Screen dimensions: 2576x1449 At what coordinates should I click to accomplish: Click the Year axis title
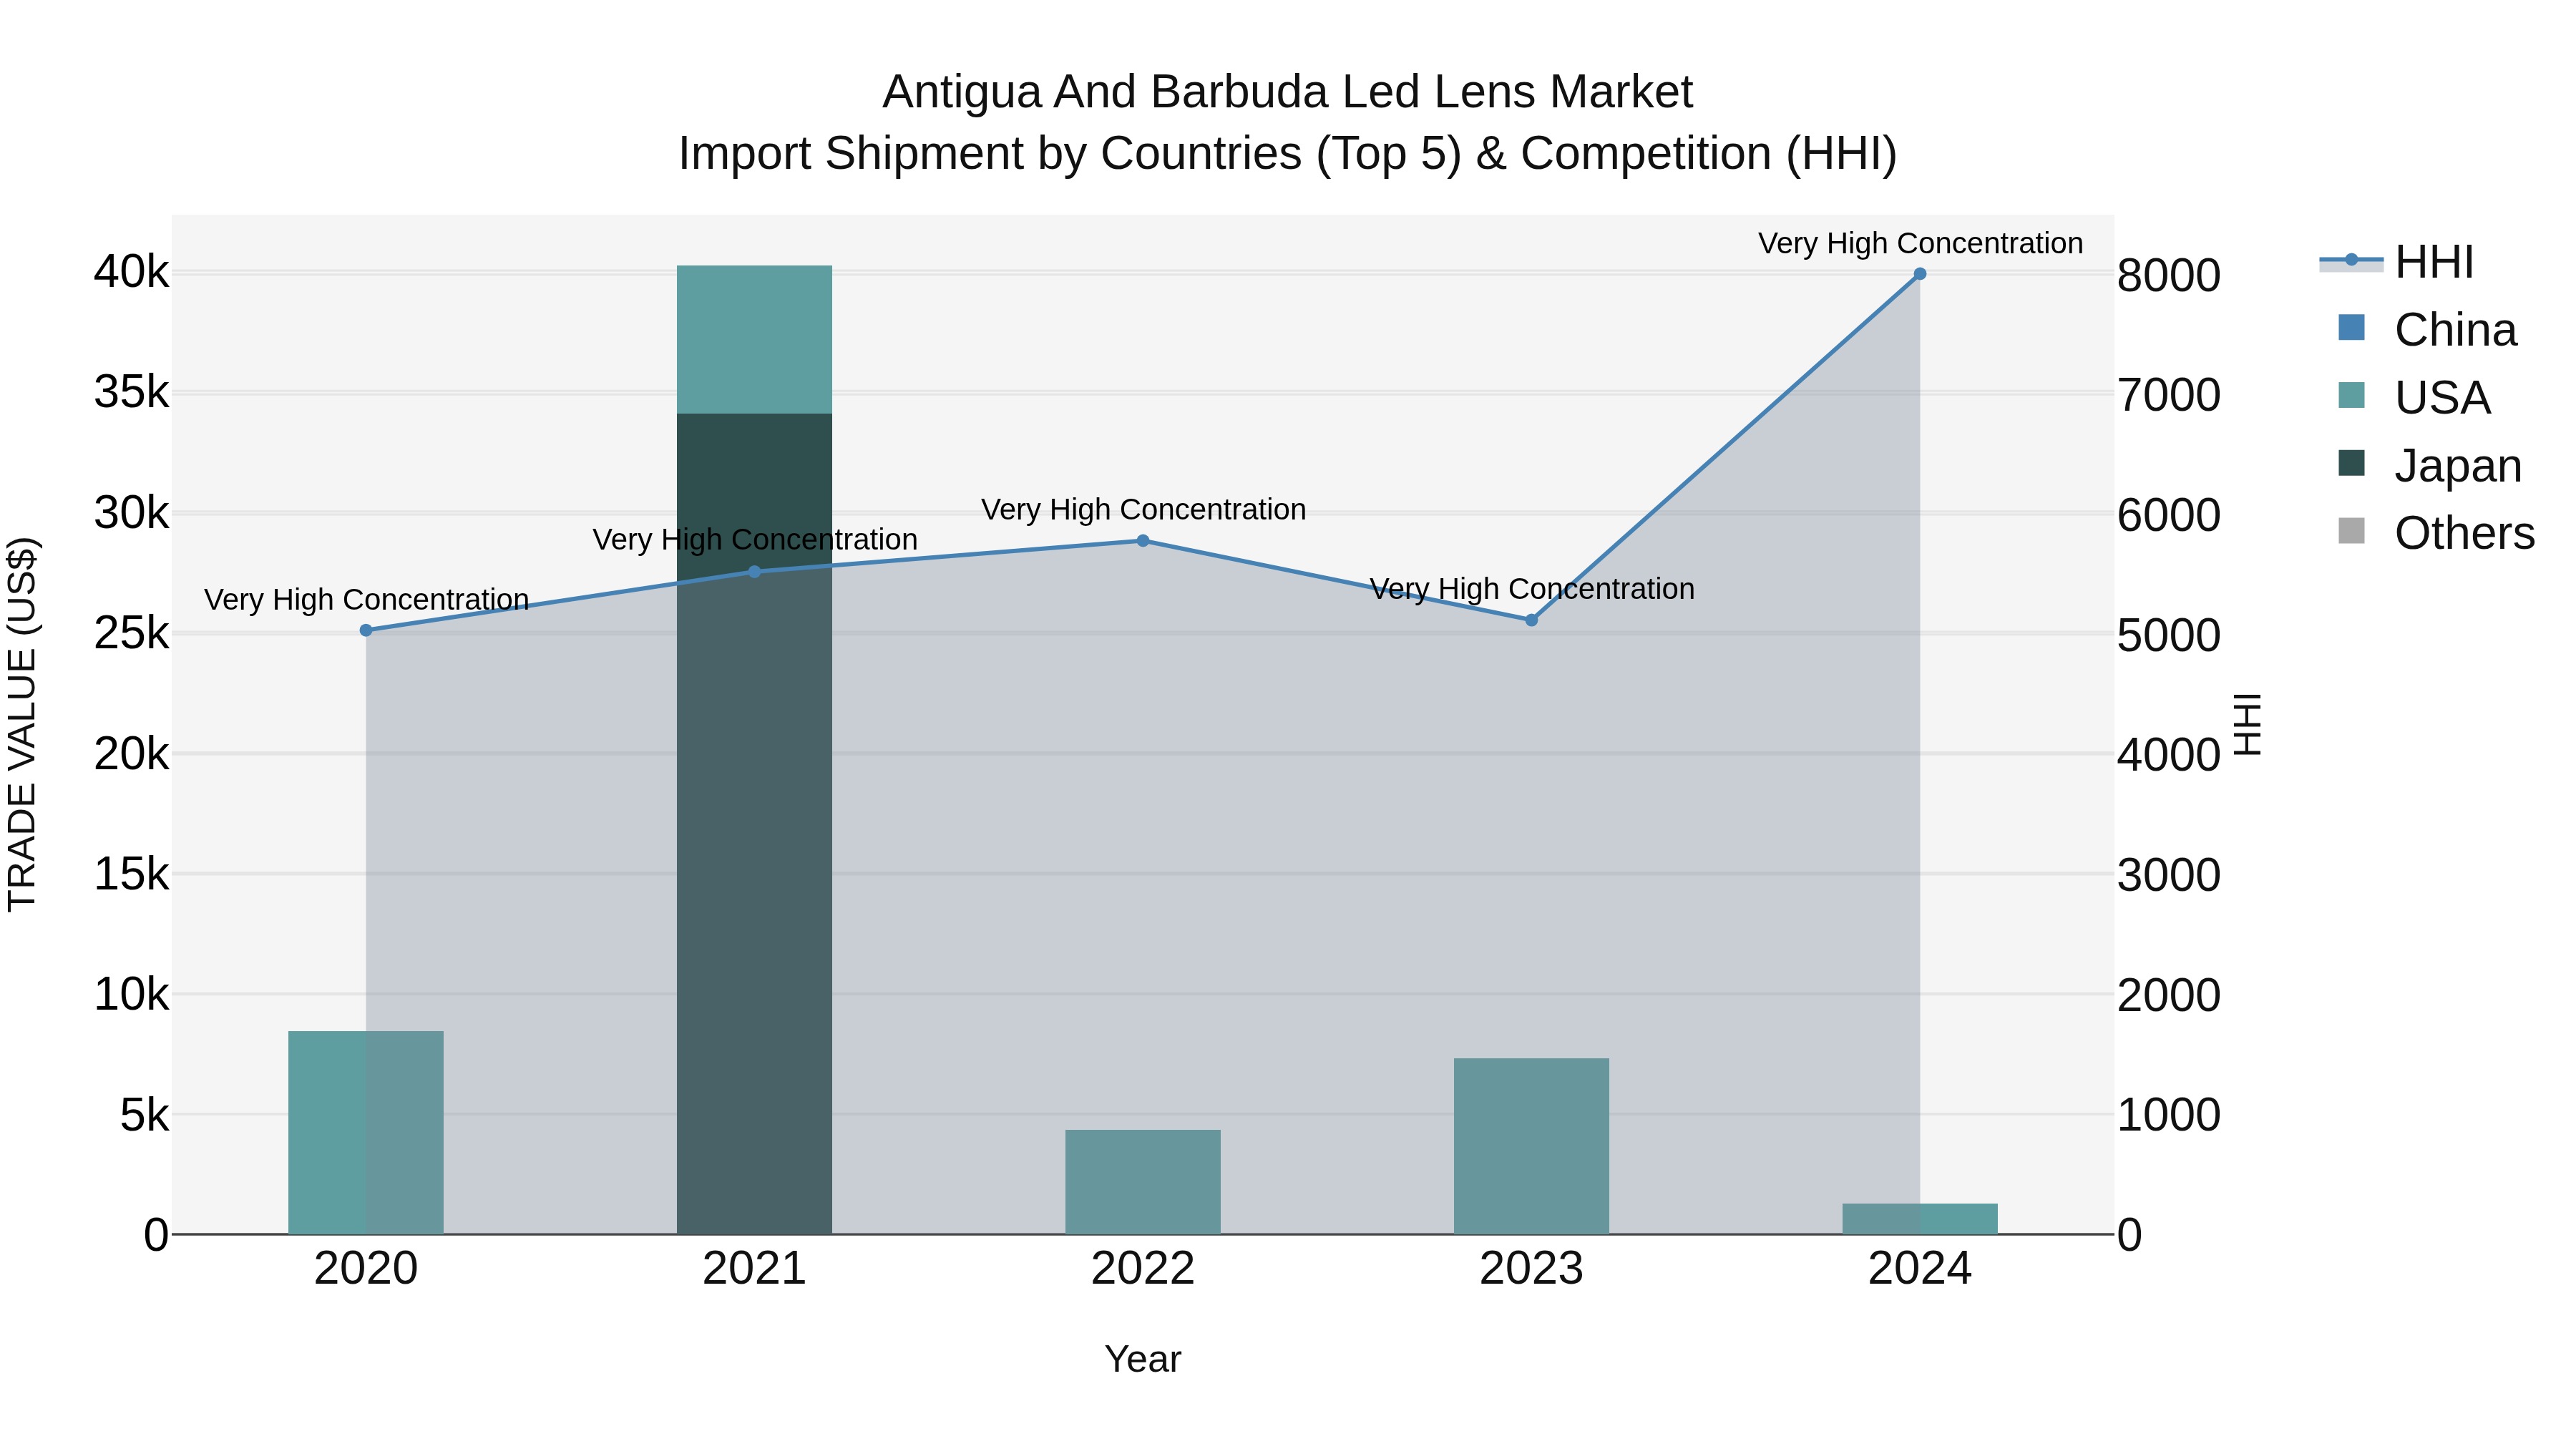pos(1143,1360)
